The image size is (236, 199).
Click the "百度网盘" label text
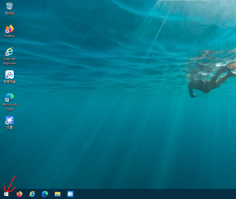[x=10, y=82]
